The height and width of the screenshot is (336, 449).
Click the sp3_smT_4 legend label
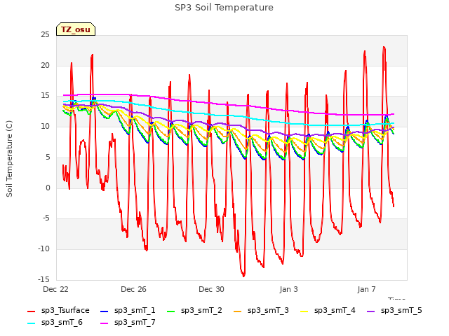click(335, 311)
